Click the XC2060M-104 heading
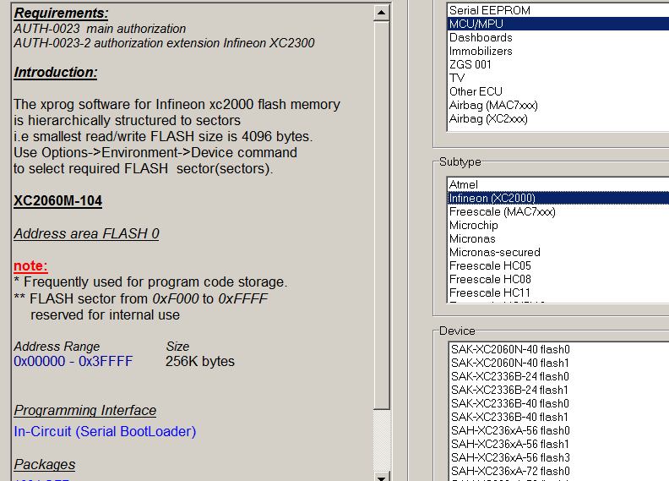This screenshot has height=481, width=669. pyautogui.click(x=57, y=200)
